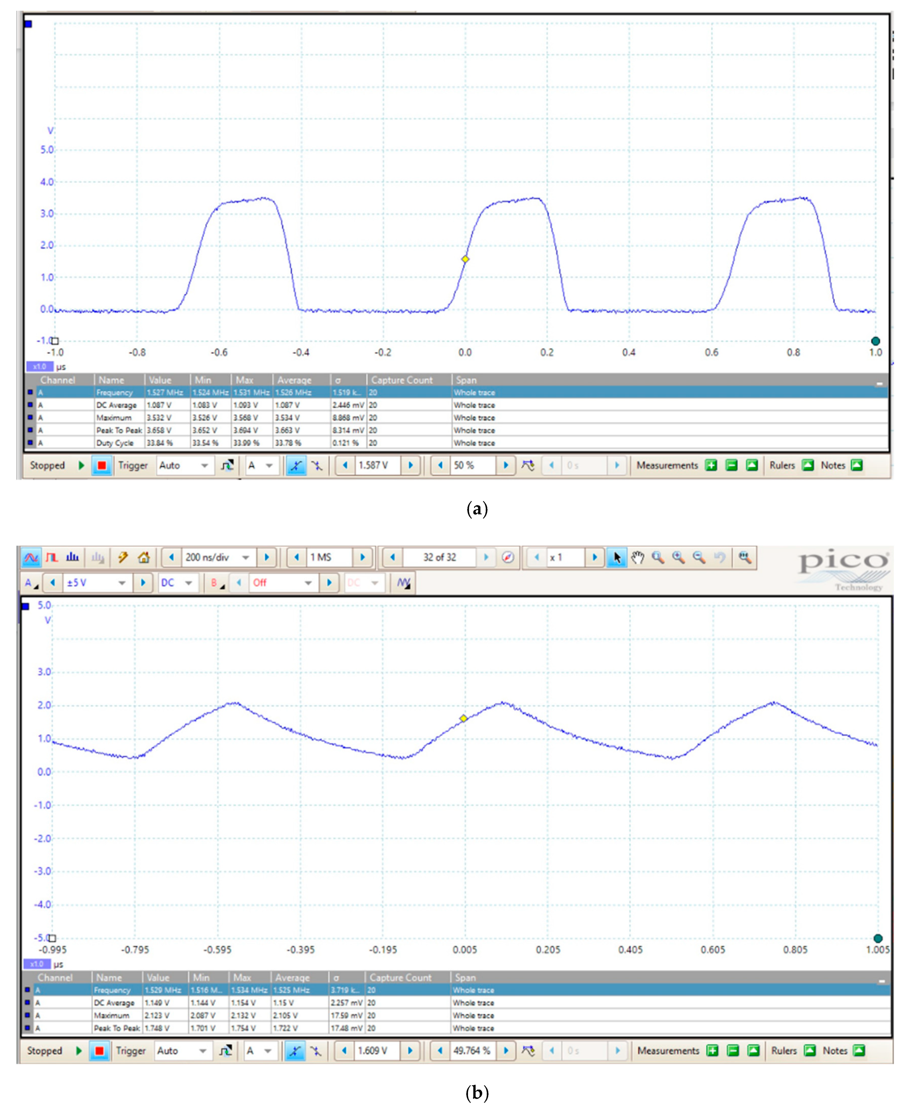
Task: Select the normal pointer tool
Action: pos(618,558)
